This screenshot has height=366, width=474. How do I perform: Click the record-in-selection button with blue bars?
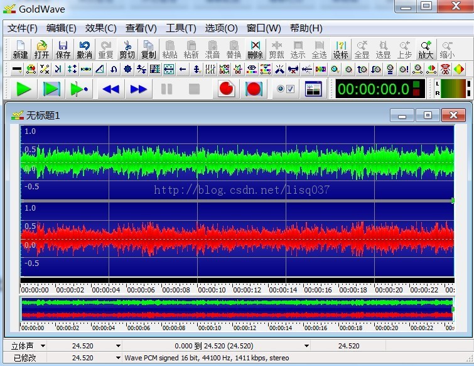254,89
